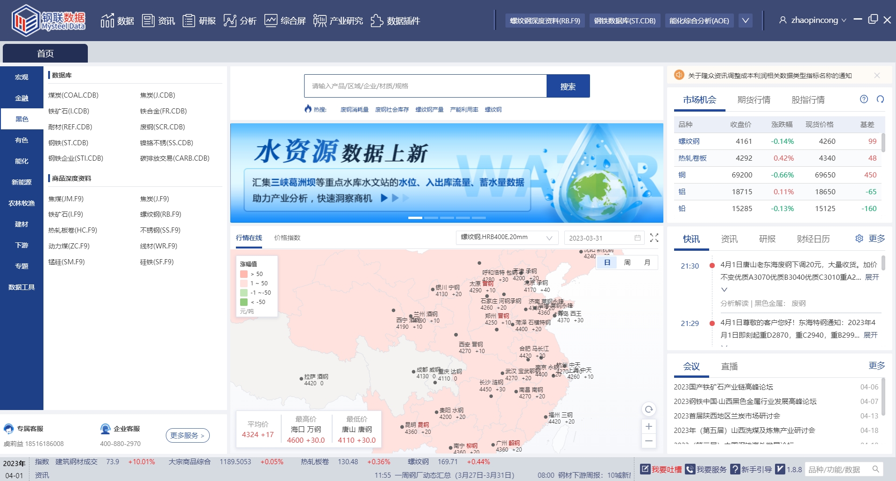Open 2023国产铁矿石产业链高峰论坛 meeting
This screenshot has width=896, height=481.
pos(723,387)
